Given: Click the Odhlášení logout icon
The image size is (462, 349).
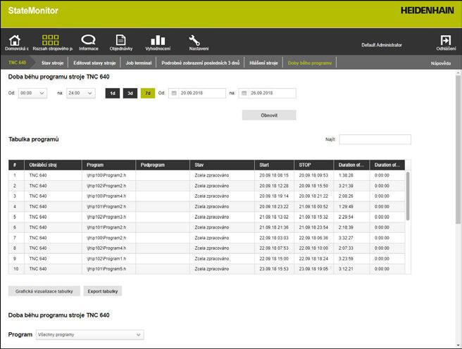Looking at the screenshot, I should pyautogui.click(x=446, y=40).
